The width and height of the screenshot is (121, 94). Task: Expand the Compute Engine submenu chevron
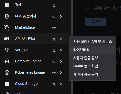click(61, 61)
